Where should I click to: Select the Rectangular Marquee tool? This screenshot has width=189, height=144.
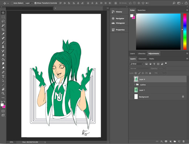click(3, 17)
